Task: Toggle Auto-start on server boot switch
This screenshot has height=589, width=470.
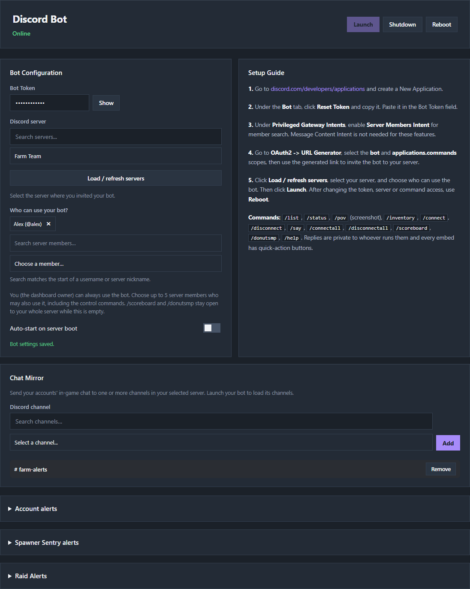Action: tap(212, 328)
